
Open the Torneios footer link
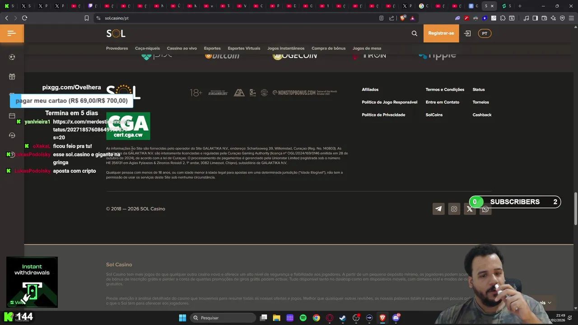point(480,102)
